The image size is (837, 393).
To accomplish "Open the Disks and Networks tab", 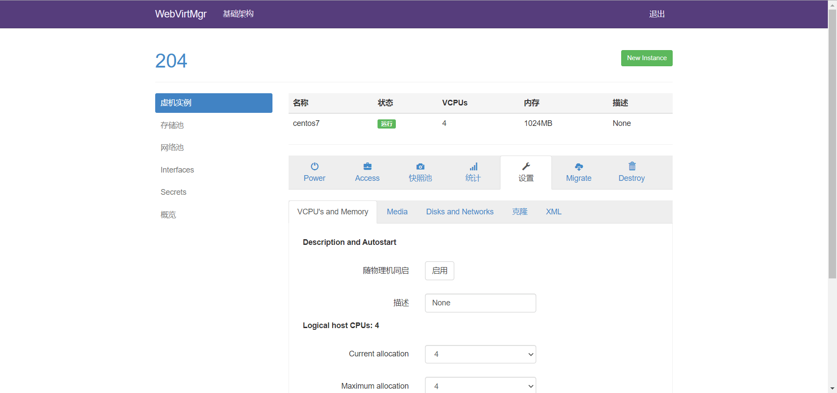I will click(x=459, y=212).
